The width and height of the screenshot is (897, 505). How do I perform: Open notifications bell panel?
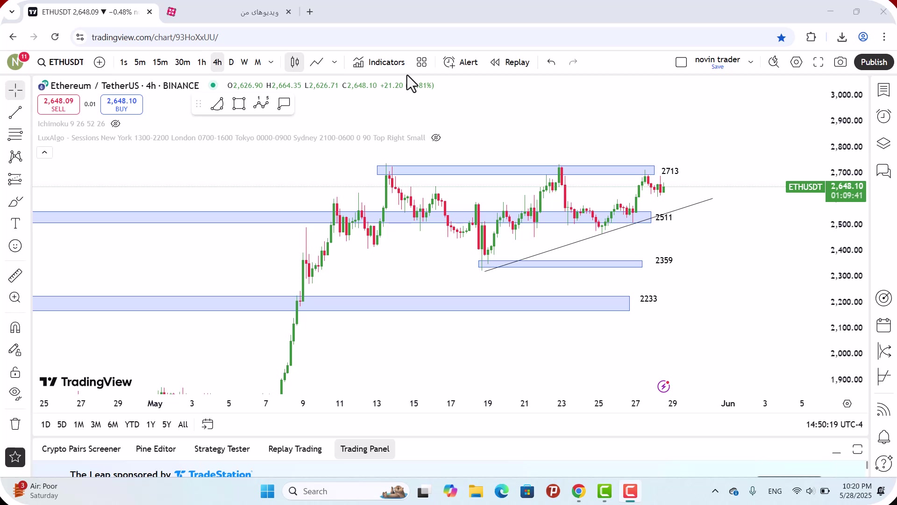[x=883, y=437]
